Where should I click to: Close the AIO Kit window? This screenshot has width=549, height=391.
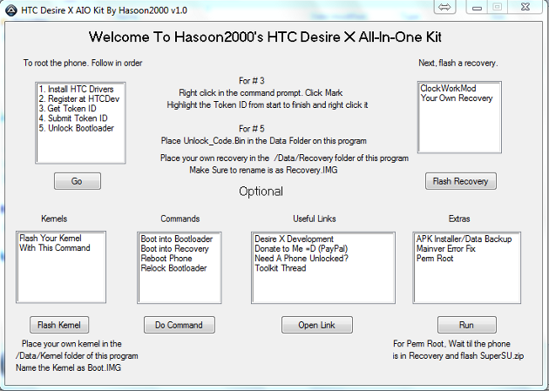click(x=525, y=7)
